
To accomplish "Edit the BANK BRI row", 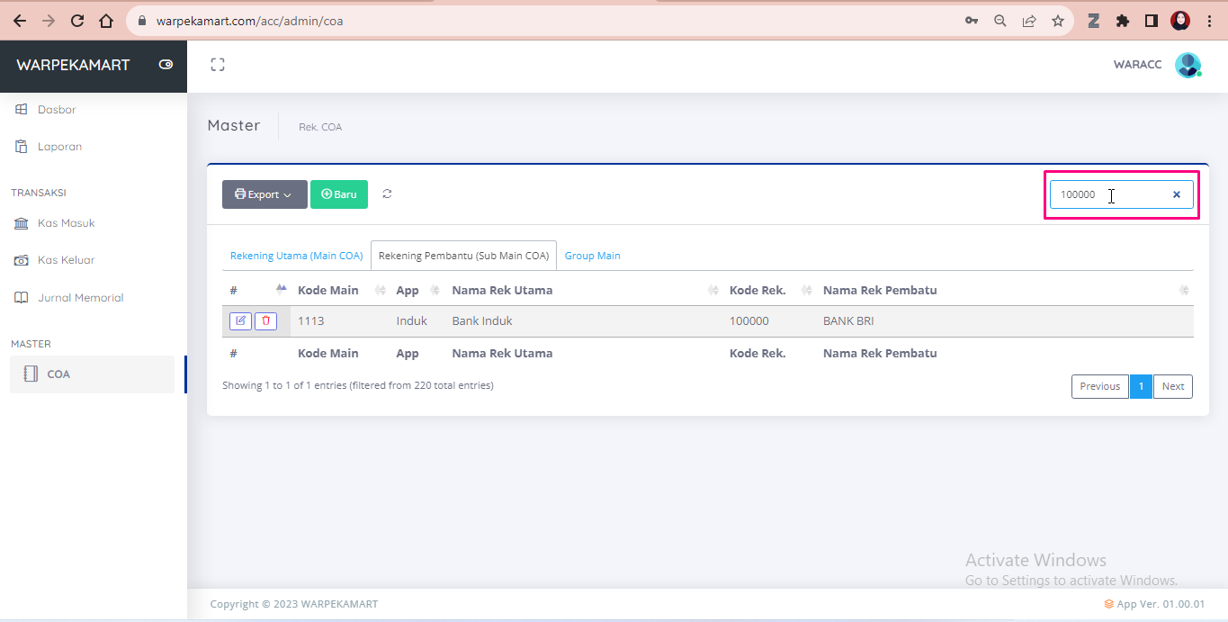I will pos(240,320).
